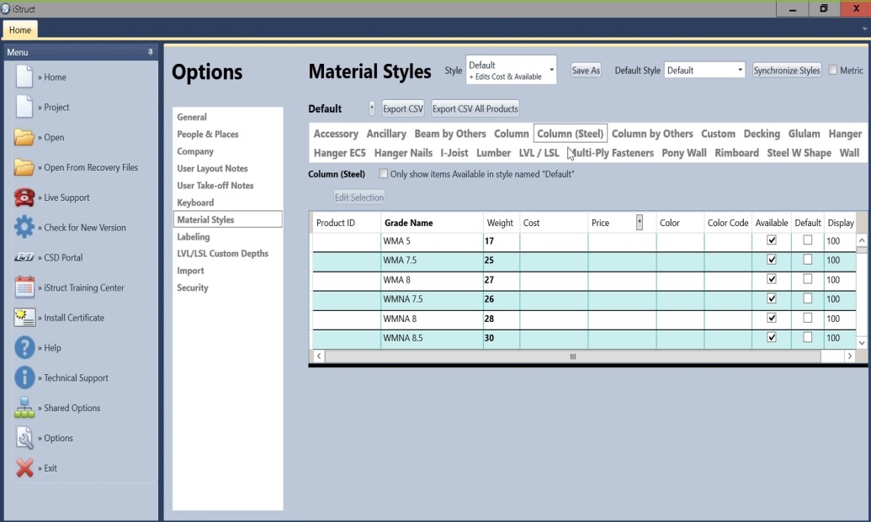This screenshot has height=522, width=871.
Task: Click the Cost cell for WMA 7.5
Action: point(553,261)
